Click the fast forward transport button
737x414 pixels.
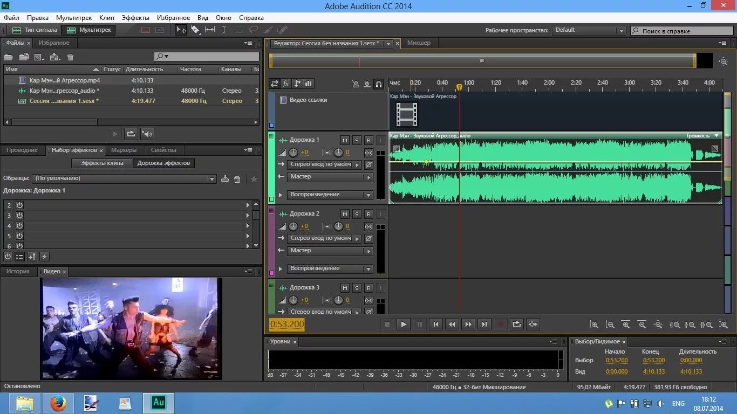468,324
